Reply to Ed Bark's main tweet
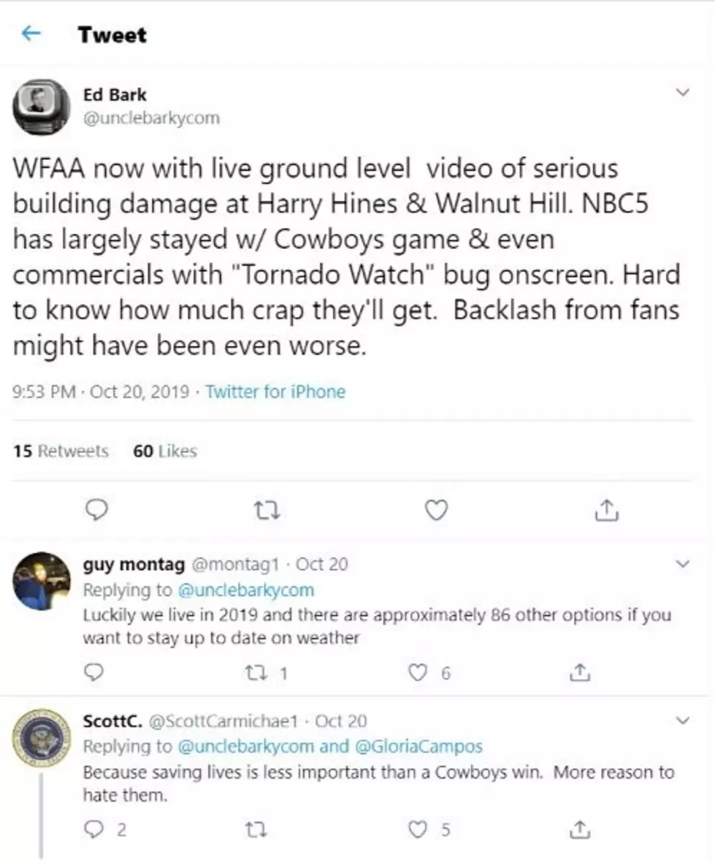Image resolution: width=715 pixels, height=862 pixels. (96, 510)
